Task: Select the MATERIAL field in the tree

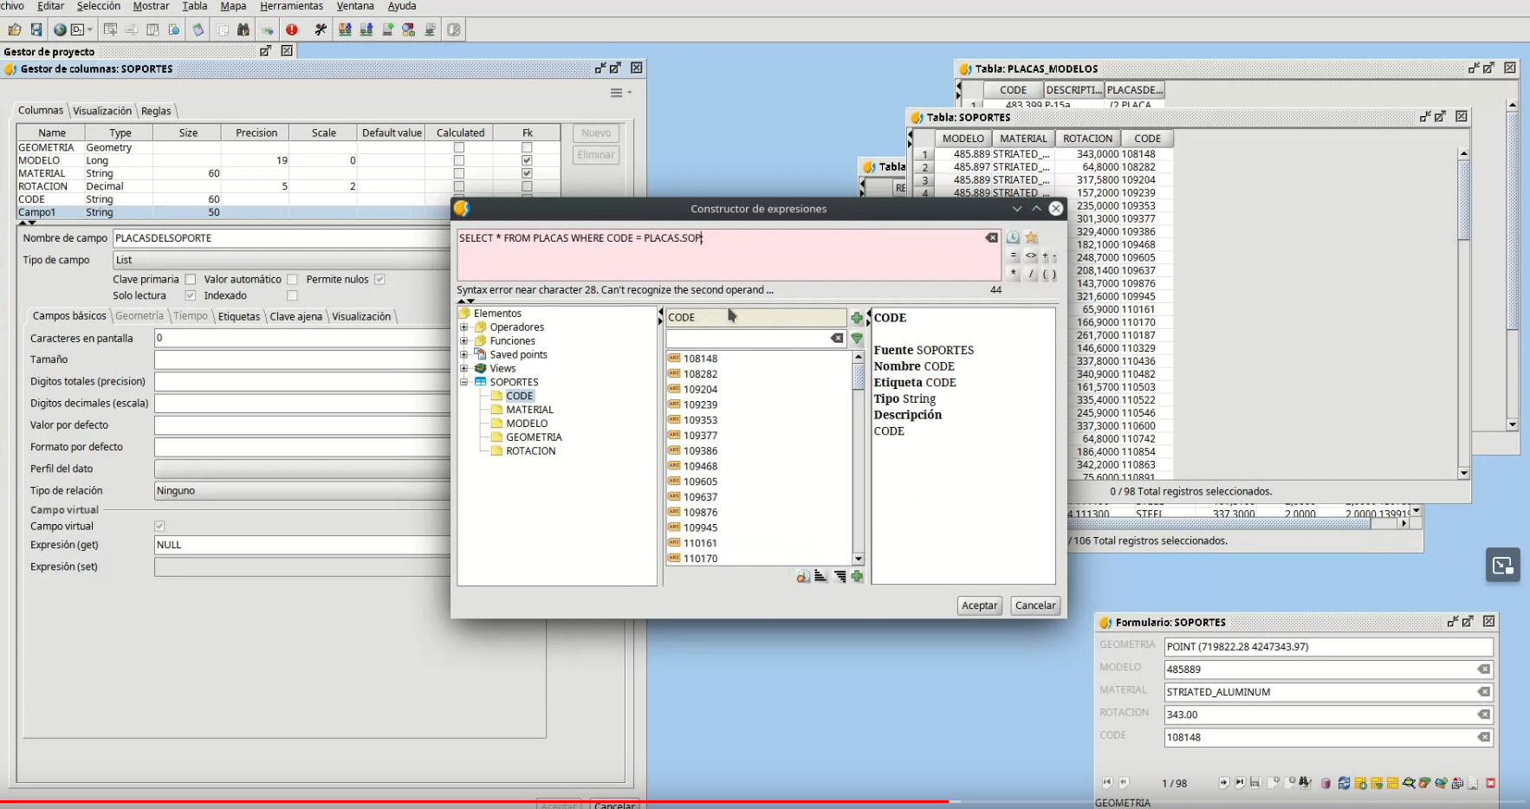Action: [529, 410]
